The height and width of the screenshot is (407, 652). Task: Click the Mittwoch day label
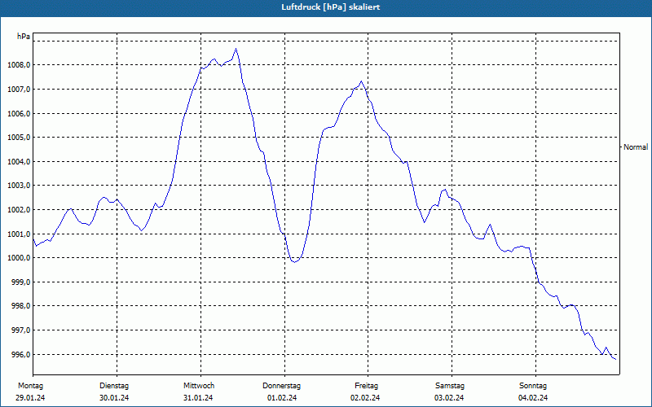pos(199,386)
